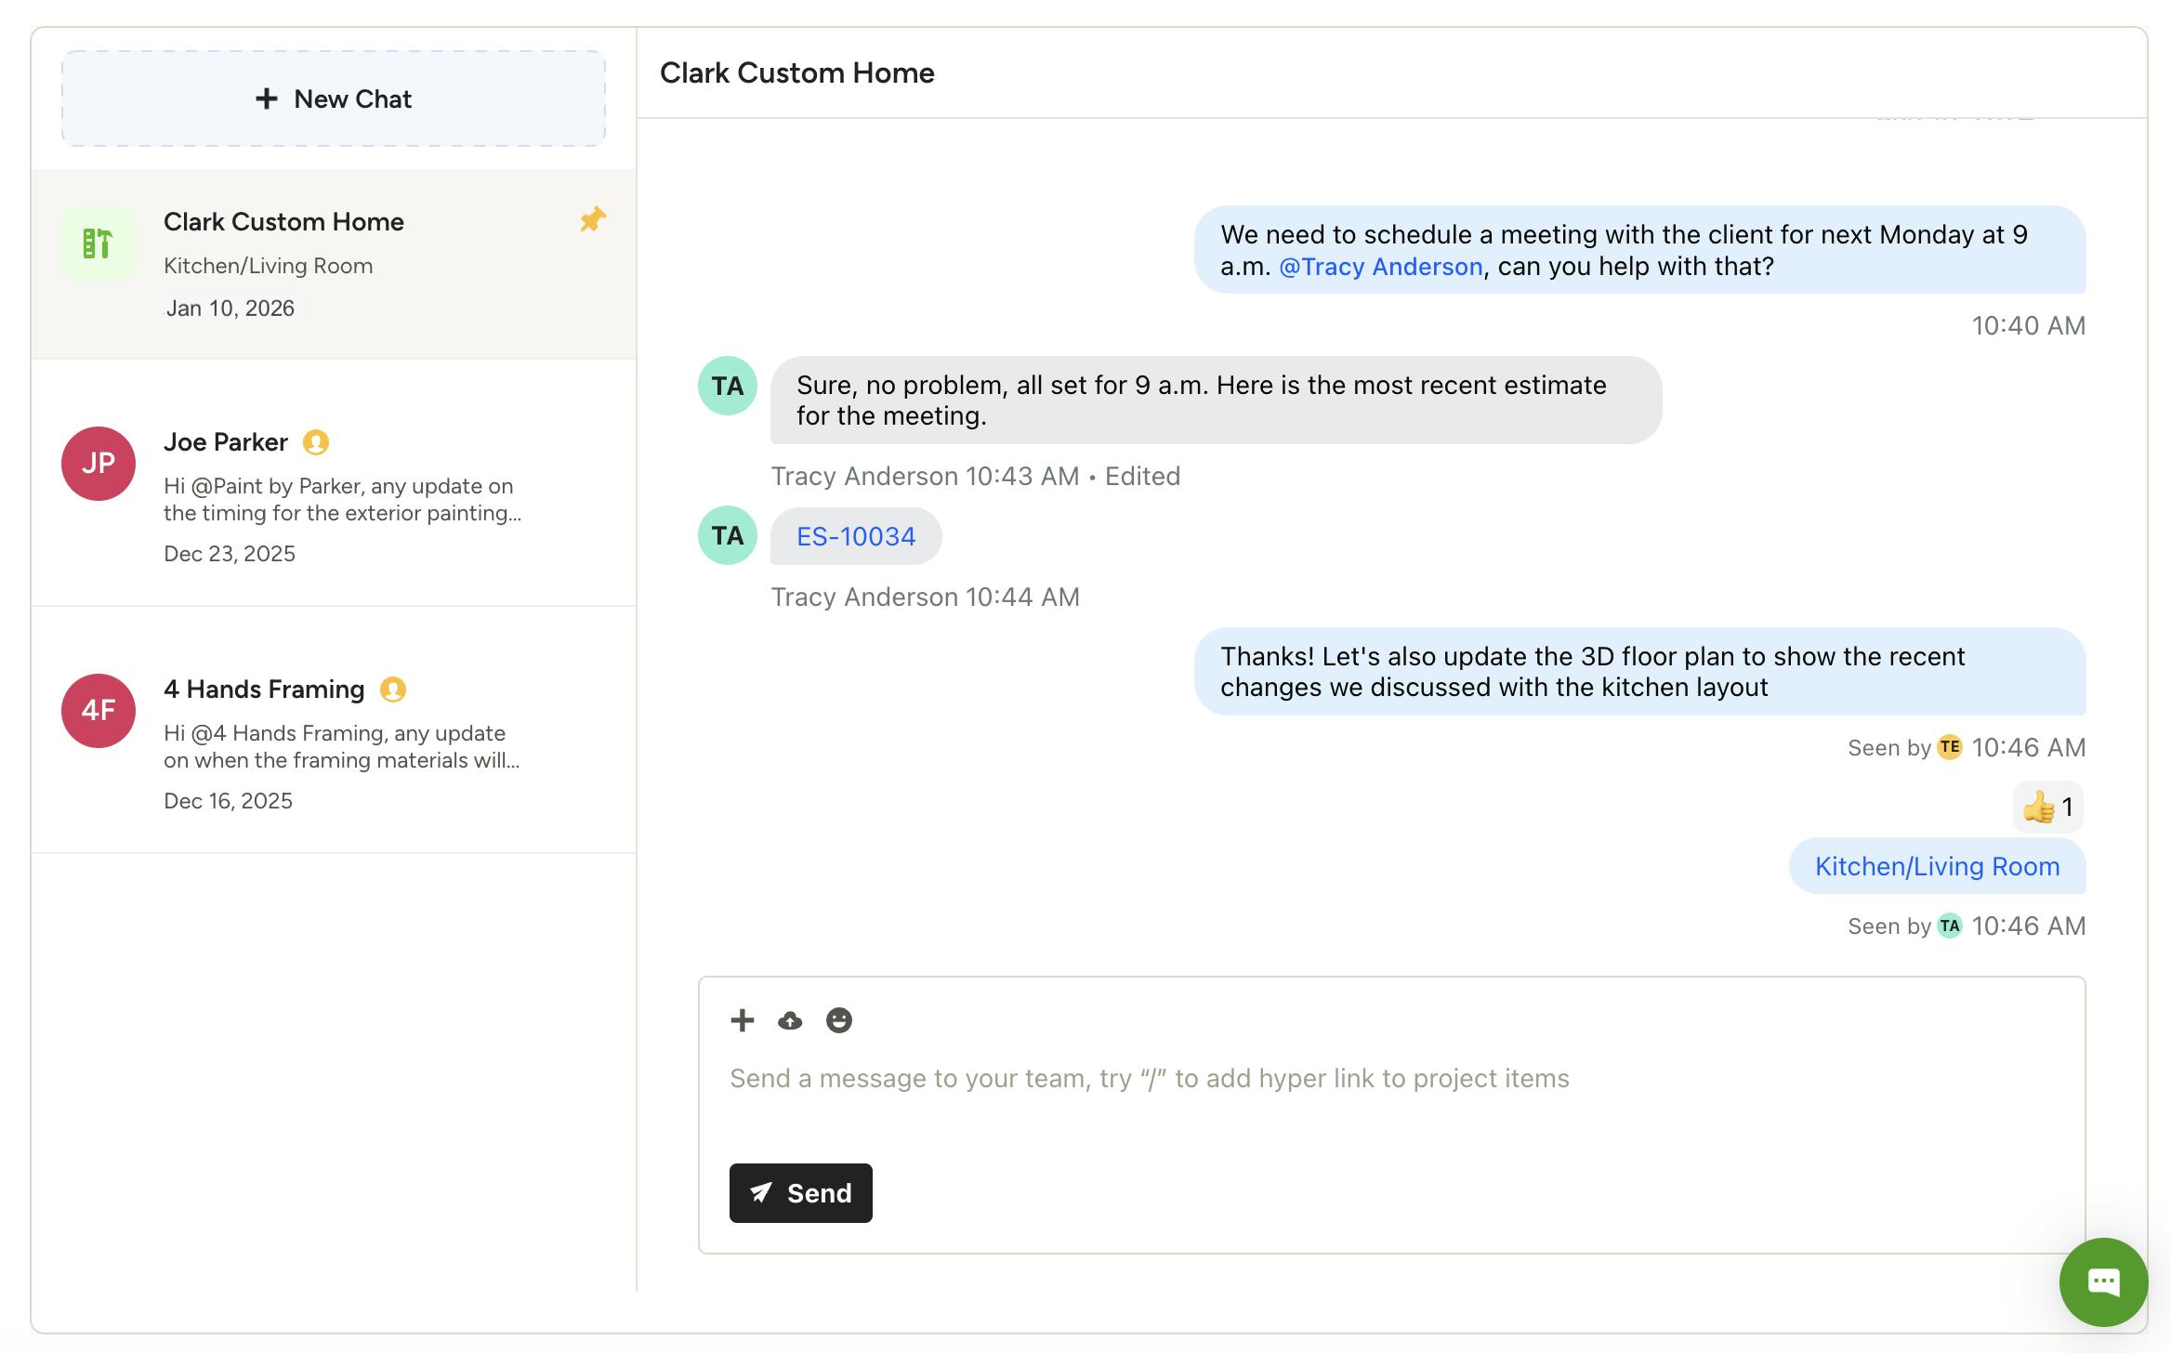The height and width of the screenshot is (1353, 2171).
Task: Click the yellow badge next to Joe Parker
Action: click(316, 442)
